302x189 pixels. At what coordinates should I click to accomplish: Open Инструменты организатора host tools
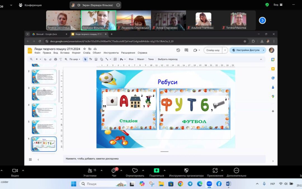click(x=186, y=171)
